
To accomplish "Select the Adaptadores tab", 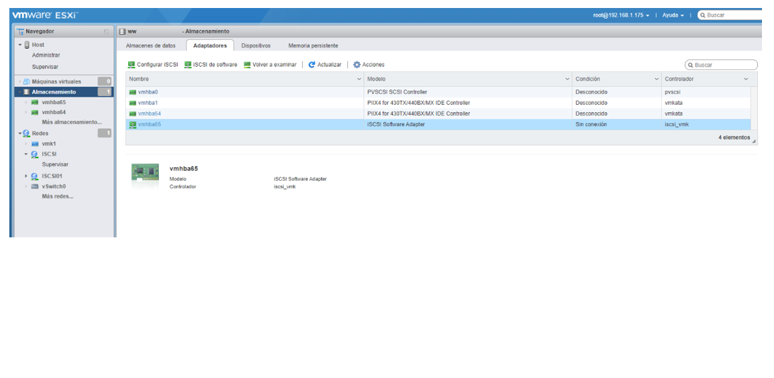I will tap(210, 45).
